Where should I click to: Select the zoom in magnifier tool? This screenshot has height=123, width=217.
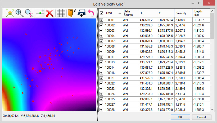(x=20, y=13)
